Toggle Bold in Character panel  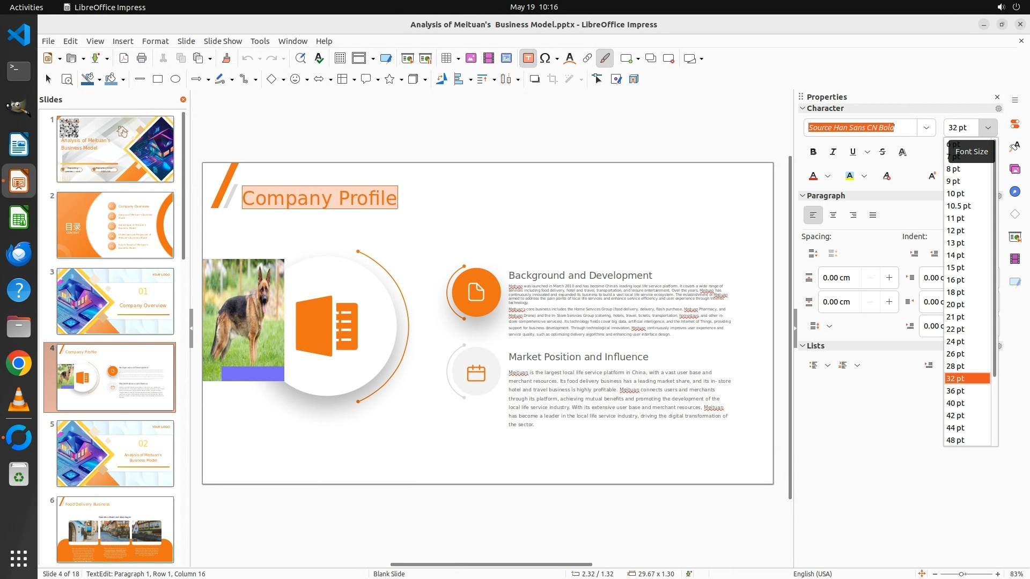[x=813, y=152]
